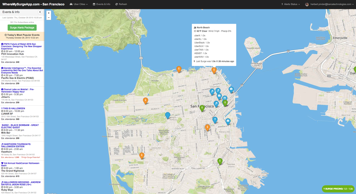Click the uberWAV: 1.0x popup row
Image resolution: width=356 pixels, height=194 pixels.
pos(201,57)
